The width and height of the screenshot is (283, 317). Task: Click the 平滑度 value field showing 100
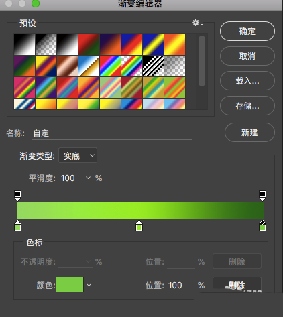coord(71,178)
